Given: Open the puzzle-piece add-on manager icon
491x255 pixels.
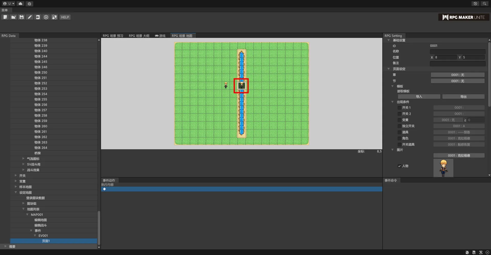Looking at the screenshot, I should pyautogui.click(x=54, y=17).
